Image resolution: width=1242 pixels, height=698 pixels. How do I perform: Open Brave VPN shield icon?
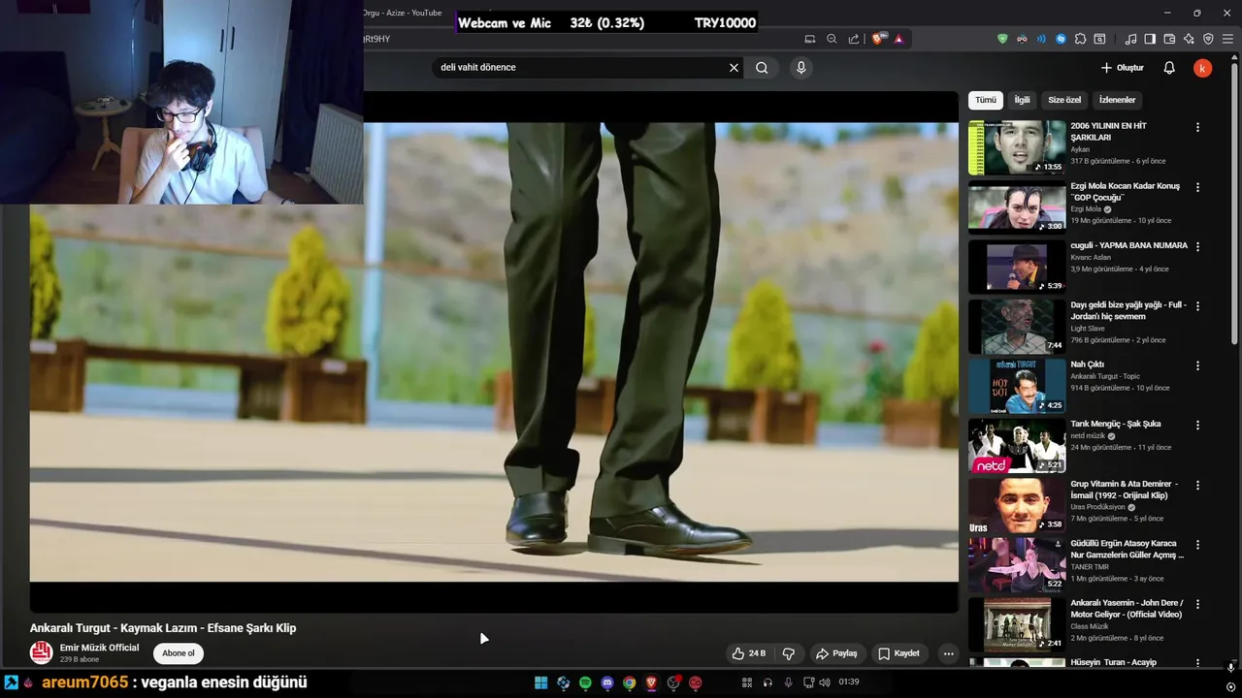click(1208, 39)
